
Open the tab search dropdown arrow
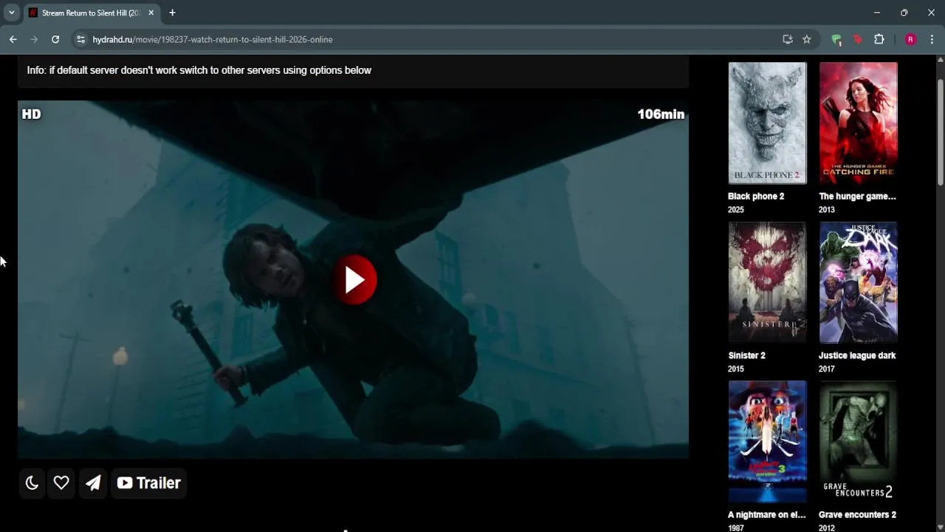11,13
